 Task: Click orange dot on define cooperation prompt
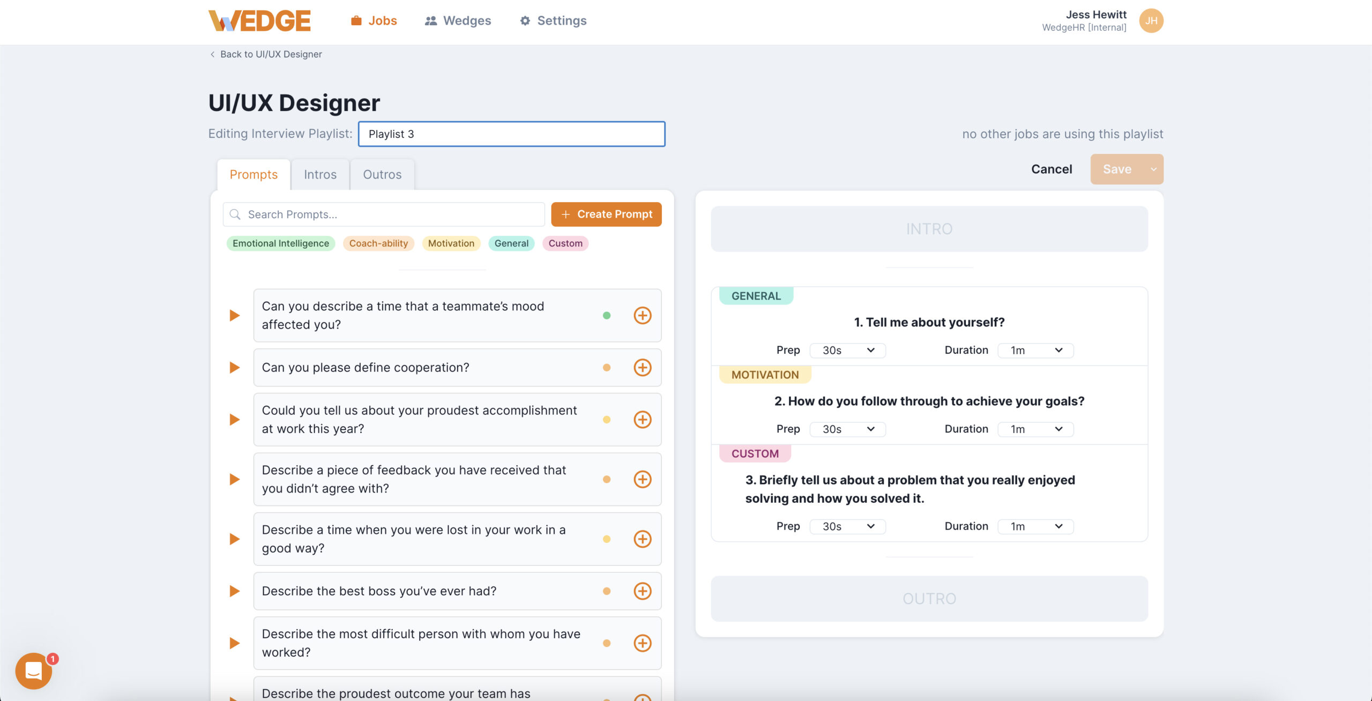click(x=607, y=368)
